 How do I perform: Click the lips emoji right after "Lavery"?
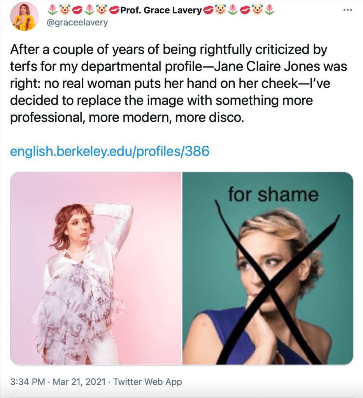pyautogui.click(x=207, y=10)
